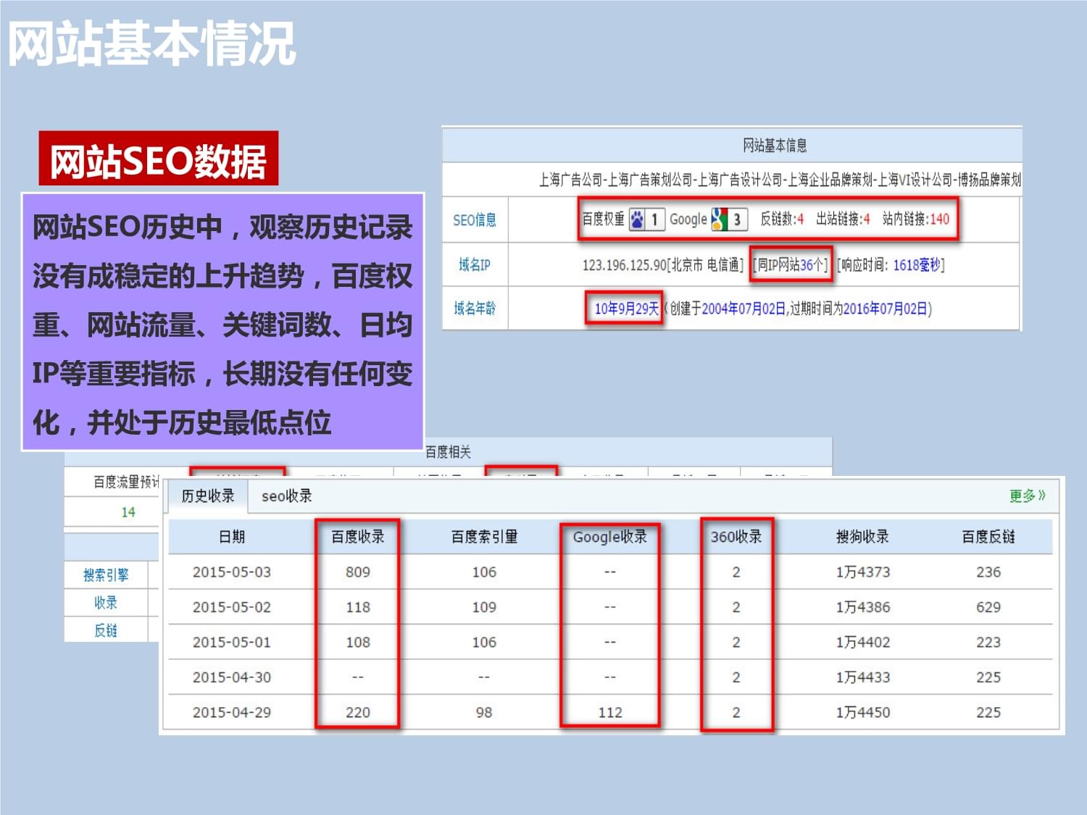Click the Baidu paw weight icon
1087x815 pixels.
click(x=637, y=220)
